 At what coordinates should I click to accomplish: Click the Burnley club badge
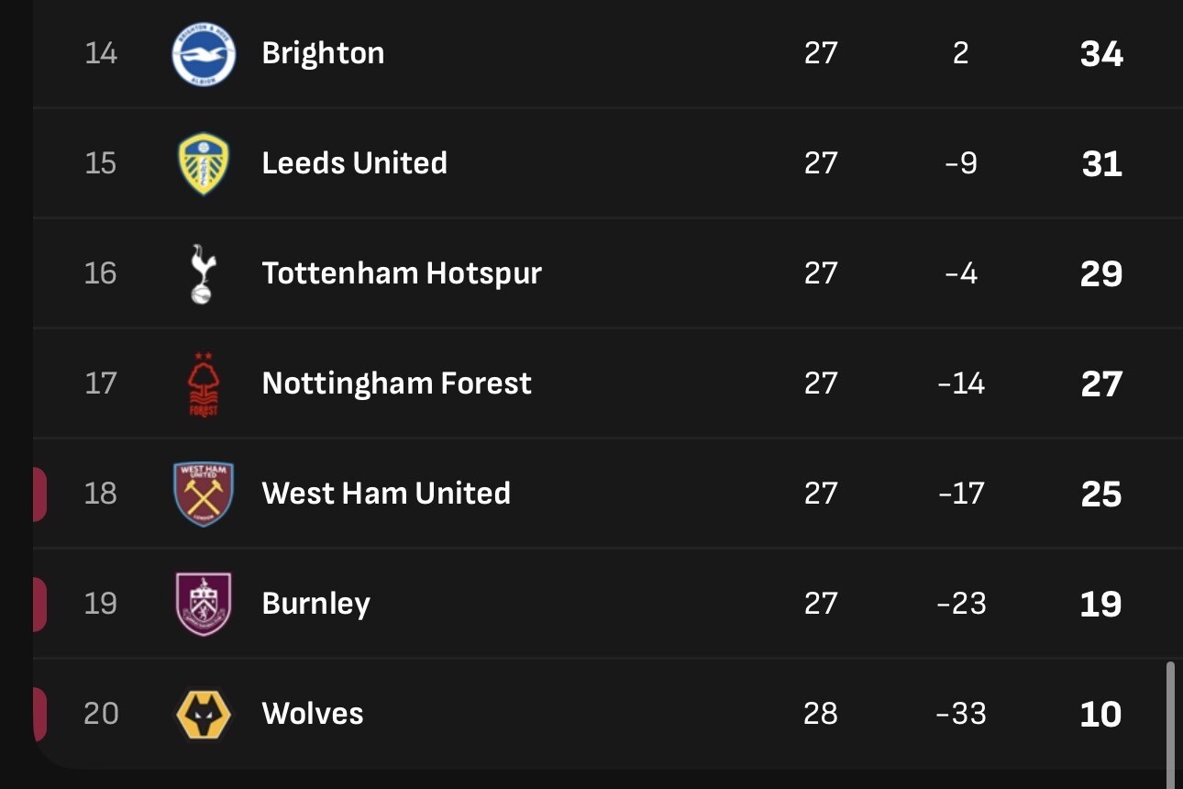point(204,604)
